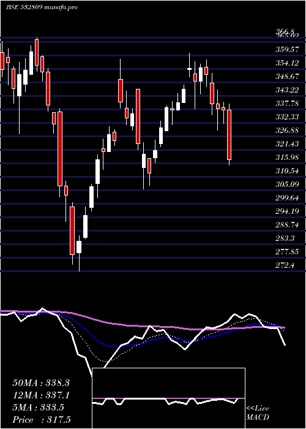This screenshot has height=429, width=306.
Task: Click the 315.98 price axis label
Action: (286, 158)
